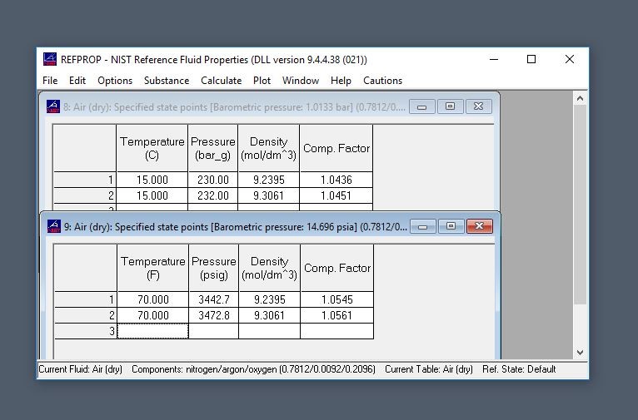638x420 pixels.
Task: Select the 3472.8 pressure cell
Action: pyautogui.click(x=213, y=315)
